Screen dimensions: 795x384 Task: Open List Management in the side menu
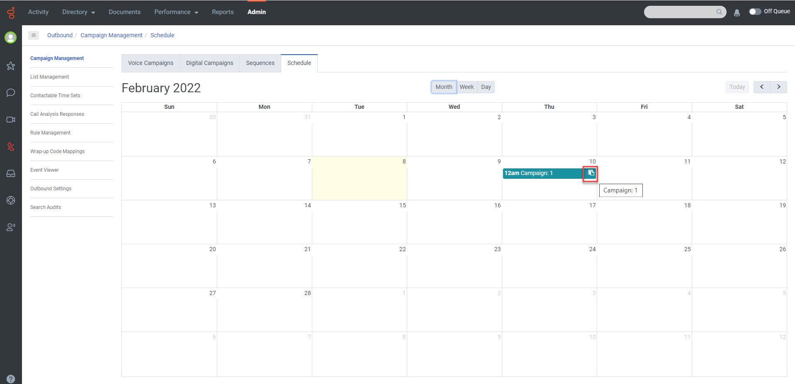(x=49, y=77)
